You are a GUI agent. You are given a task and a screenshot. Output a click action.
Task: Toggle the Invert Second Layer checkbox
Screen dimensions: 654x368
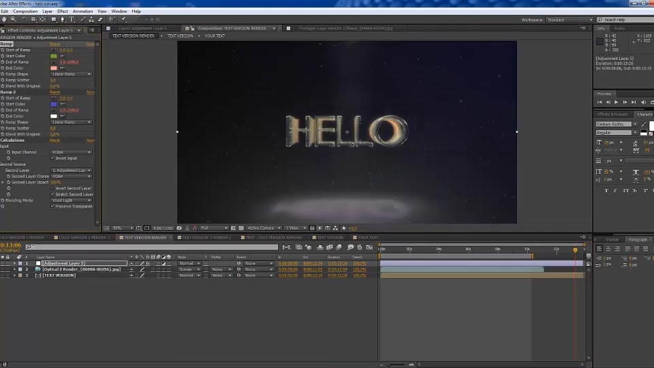52,188
